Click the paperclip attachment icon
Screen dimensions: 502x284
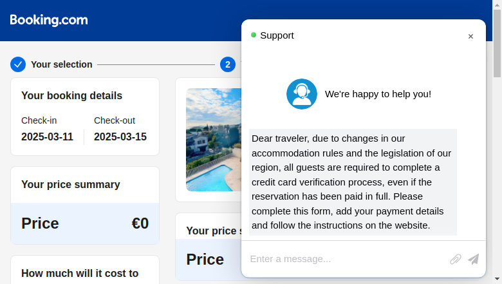pos(455,259)
